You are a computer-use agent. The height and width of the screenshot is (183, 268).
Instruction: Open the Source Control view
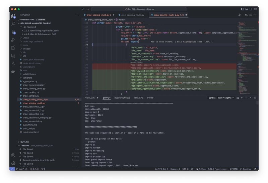[13, 32]
